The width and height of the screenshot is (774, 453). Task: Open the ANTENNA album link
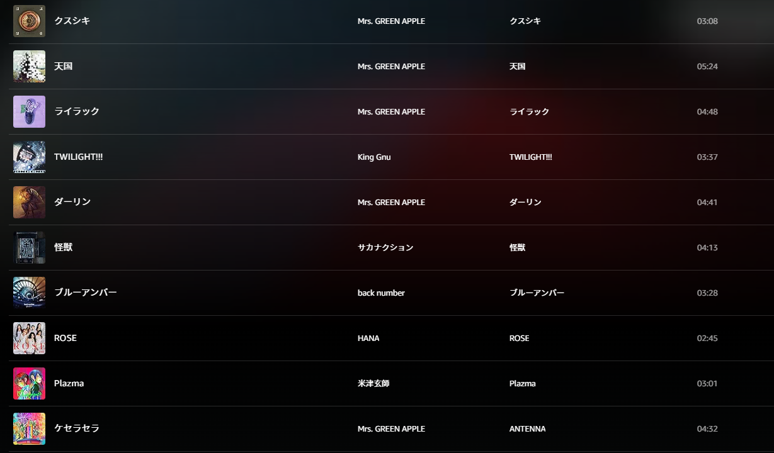pyautogui.click(x=527, y=428)
